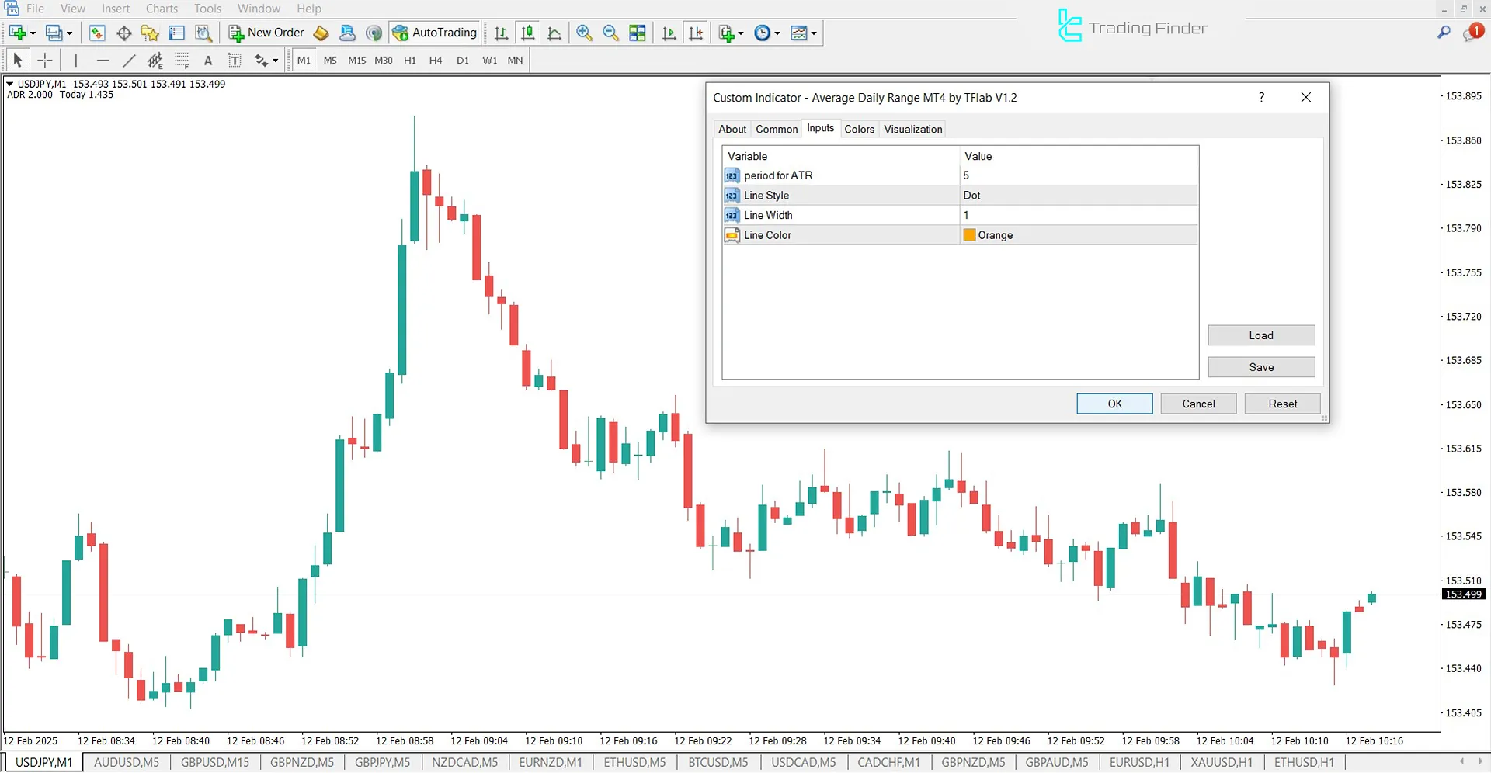Toggle AutoTrading on
The image size is (1491, 773).
click(435, 33)
